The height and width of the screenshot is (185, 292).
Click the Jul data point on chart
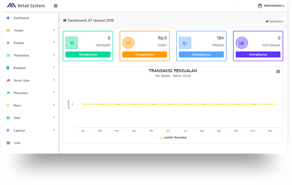coord(187,104)
